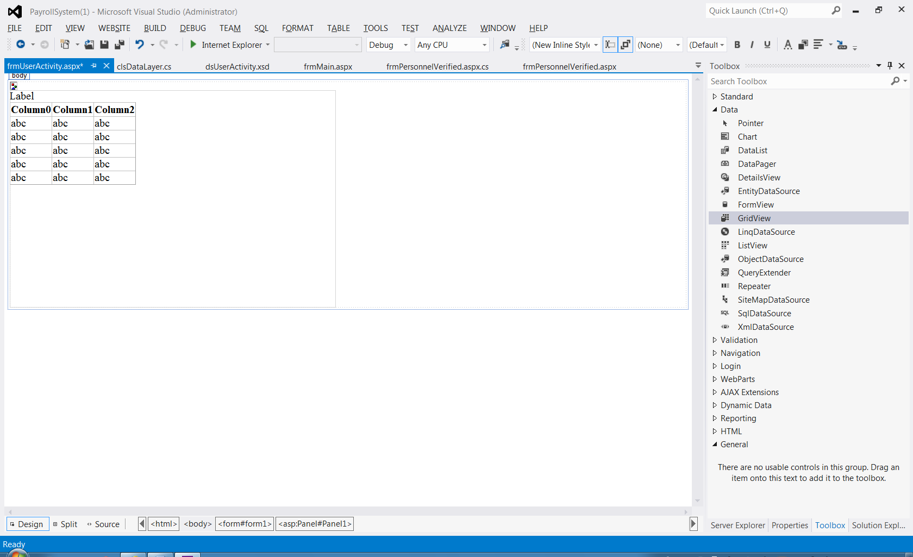Viewport: 913px width, 557px height.
Task: Click the Navigate Backward arrow icon
Action: 21,45
